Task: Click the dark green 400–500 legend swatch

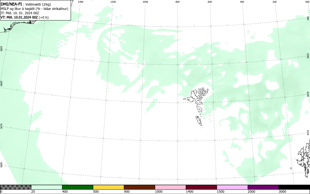Action: 77,187
